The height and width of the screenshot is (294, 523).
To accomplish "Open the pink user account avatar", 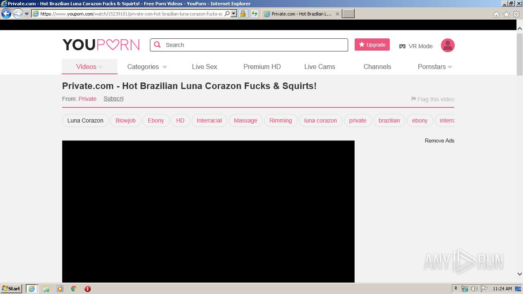I will coord(448,45).
